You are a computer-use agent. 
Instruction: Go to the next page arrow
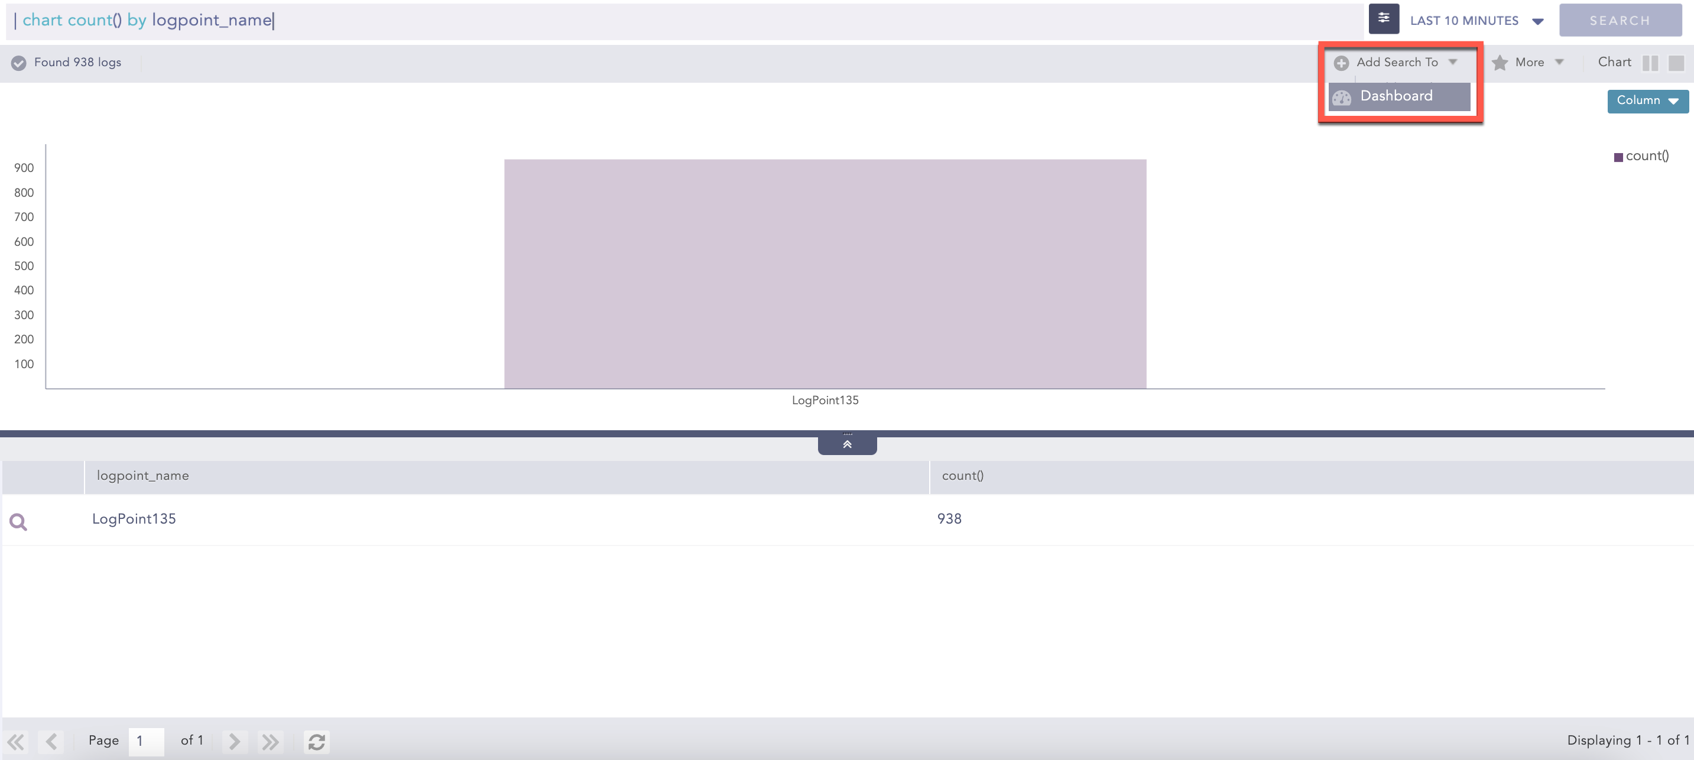coord(234,742)
